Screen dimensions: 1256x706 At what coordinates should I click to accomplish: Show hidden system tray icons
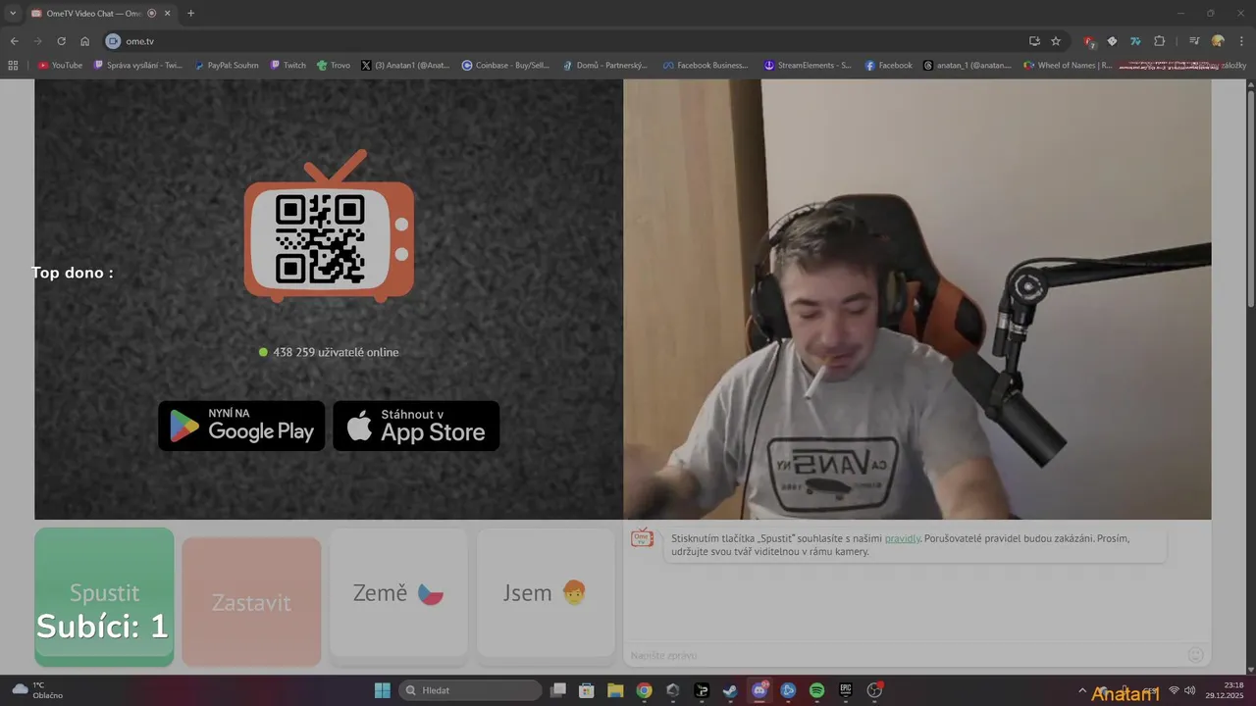click(x=1082, y=690)
